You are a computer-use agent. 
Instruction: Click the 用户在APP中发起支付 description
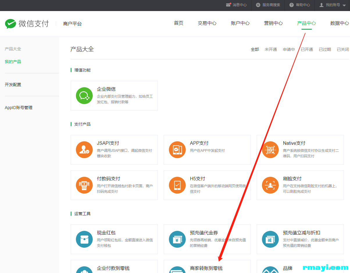click(x=207, y=151)
